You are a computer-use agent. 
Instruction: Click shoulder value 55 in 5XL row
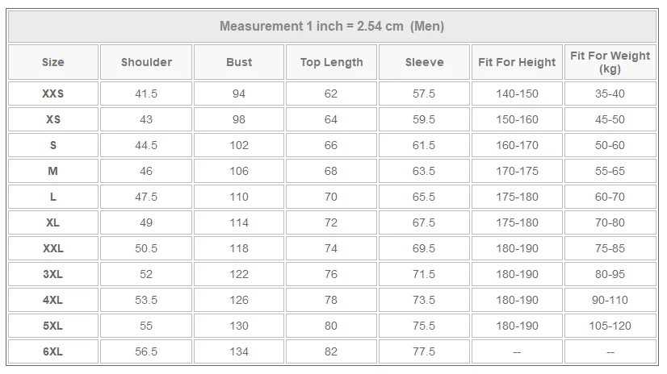(x=146, y=326)
